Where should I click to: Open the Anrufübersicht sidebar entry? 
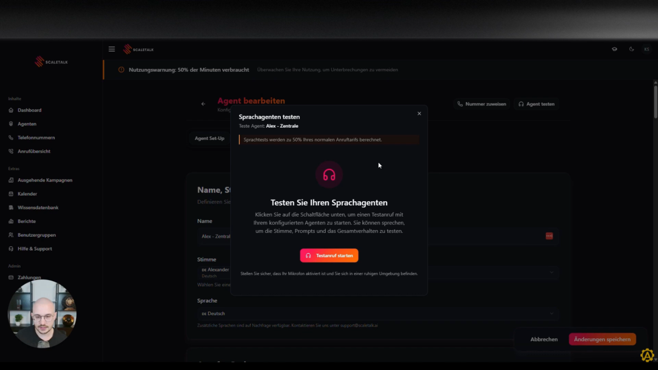[x=33, y=151]
